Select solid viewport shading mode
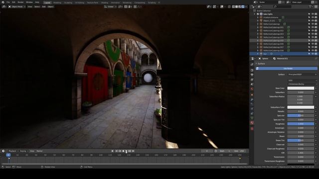319x179 pixels. pyautogui.click(x=236, y=6)
